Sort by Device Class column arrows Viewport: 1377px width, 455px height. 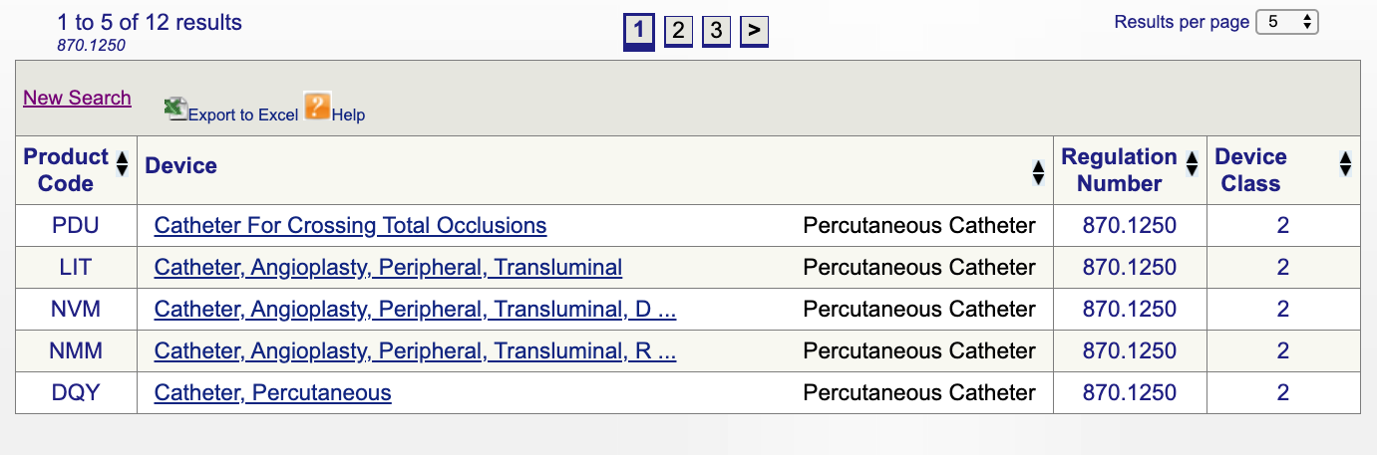(1345, 164)
